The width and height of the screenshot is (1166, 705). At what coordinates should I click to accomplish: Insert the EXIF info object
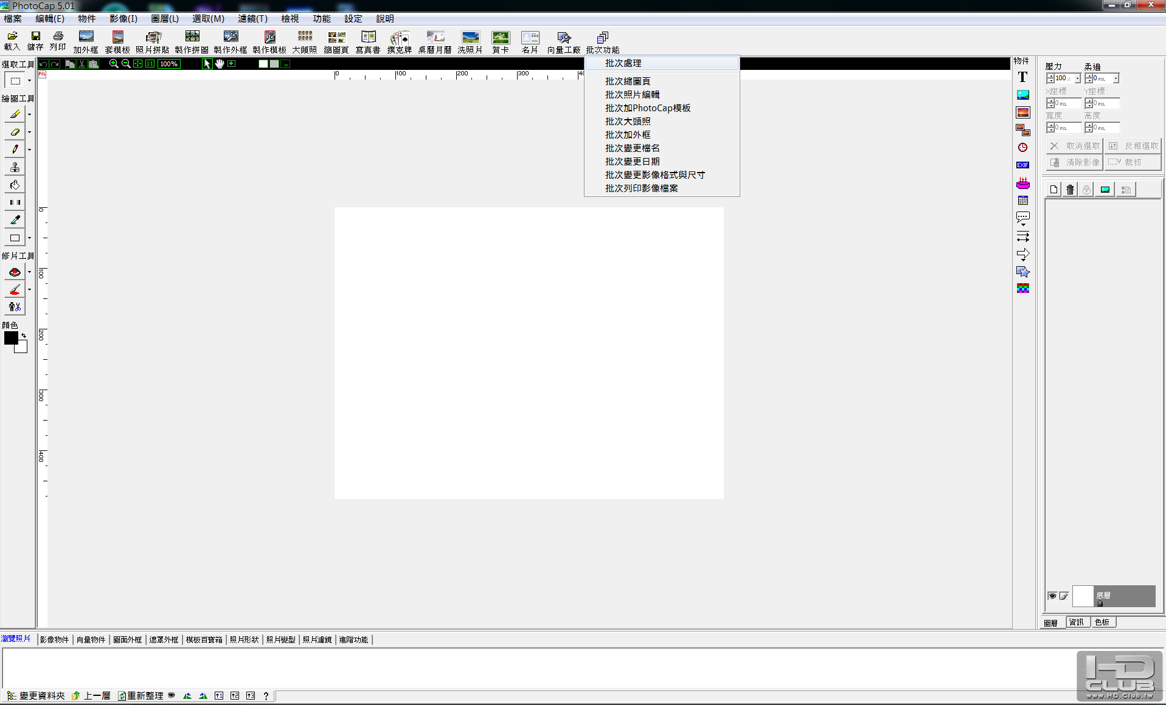1022,165
